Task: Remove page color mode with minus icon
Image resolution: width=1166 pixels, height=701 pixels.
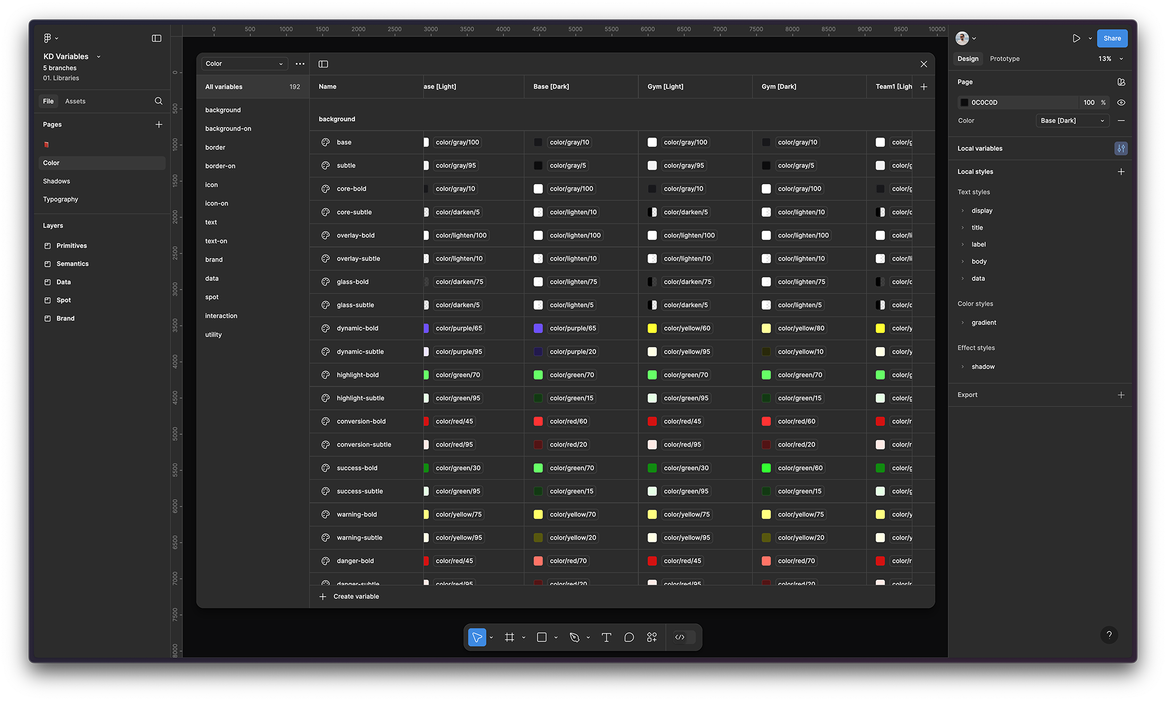Action: click(x=1121, y=121)
